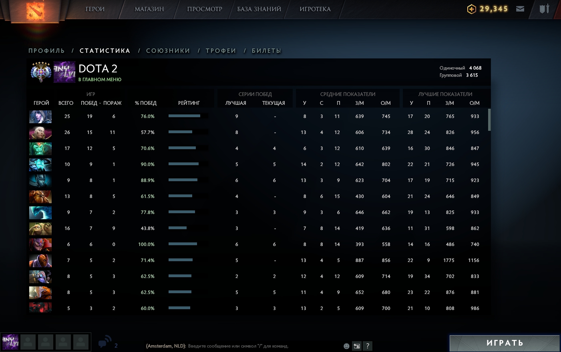
Task: Click the chat pop-out window icon
Action: coord(357,346)
